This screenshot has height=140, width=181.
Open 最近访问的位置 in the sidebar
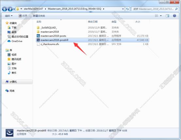point(18,36)
